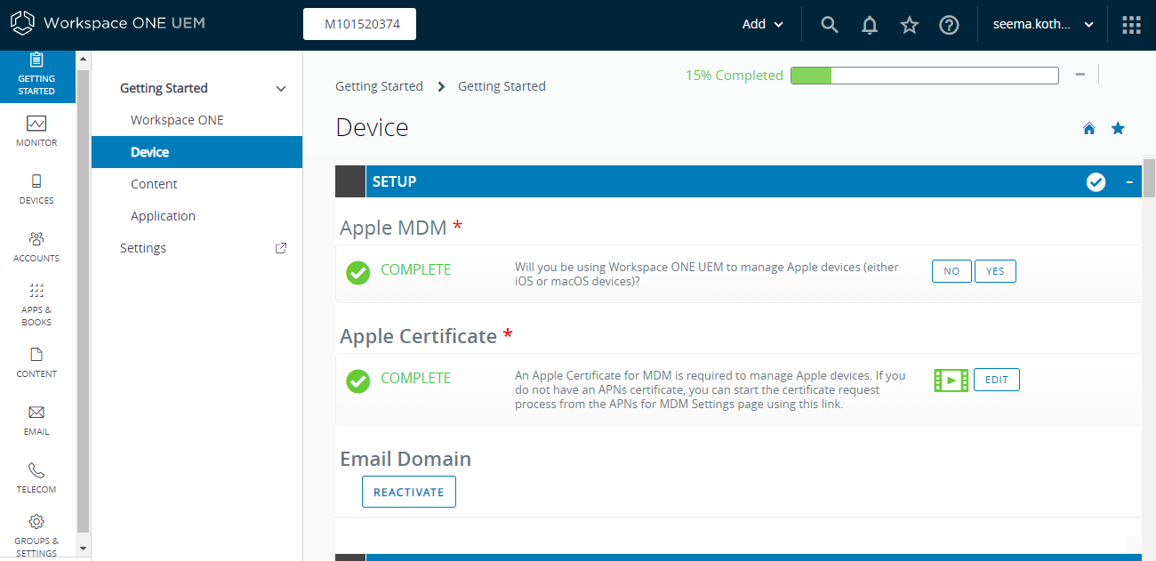Viewport: 1156px width, 561px height.
Task: Click the Apple MDM complete checkmark
Action: (358, 273)
